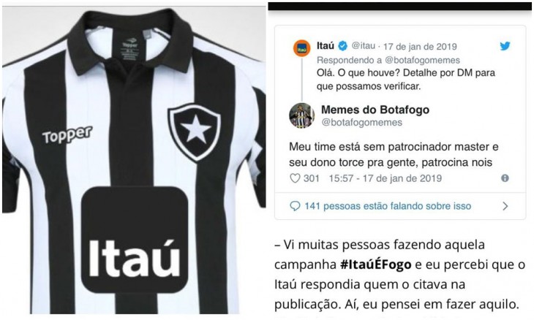The height and width of the screenshot is (320, 534).
Task: Click the @botafogomemes handle under the name
Action: coord(361,123)
